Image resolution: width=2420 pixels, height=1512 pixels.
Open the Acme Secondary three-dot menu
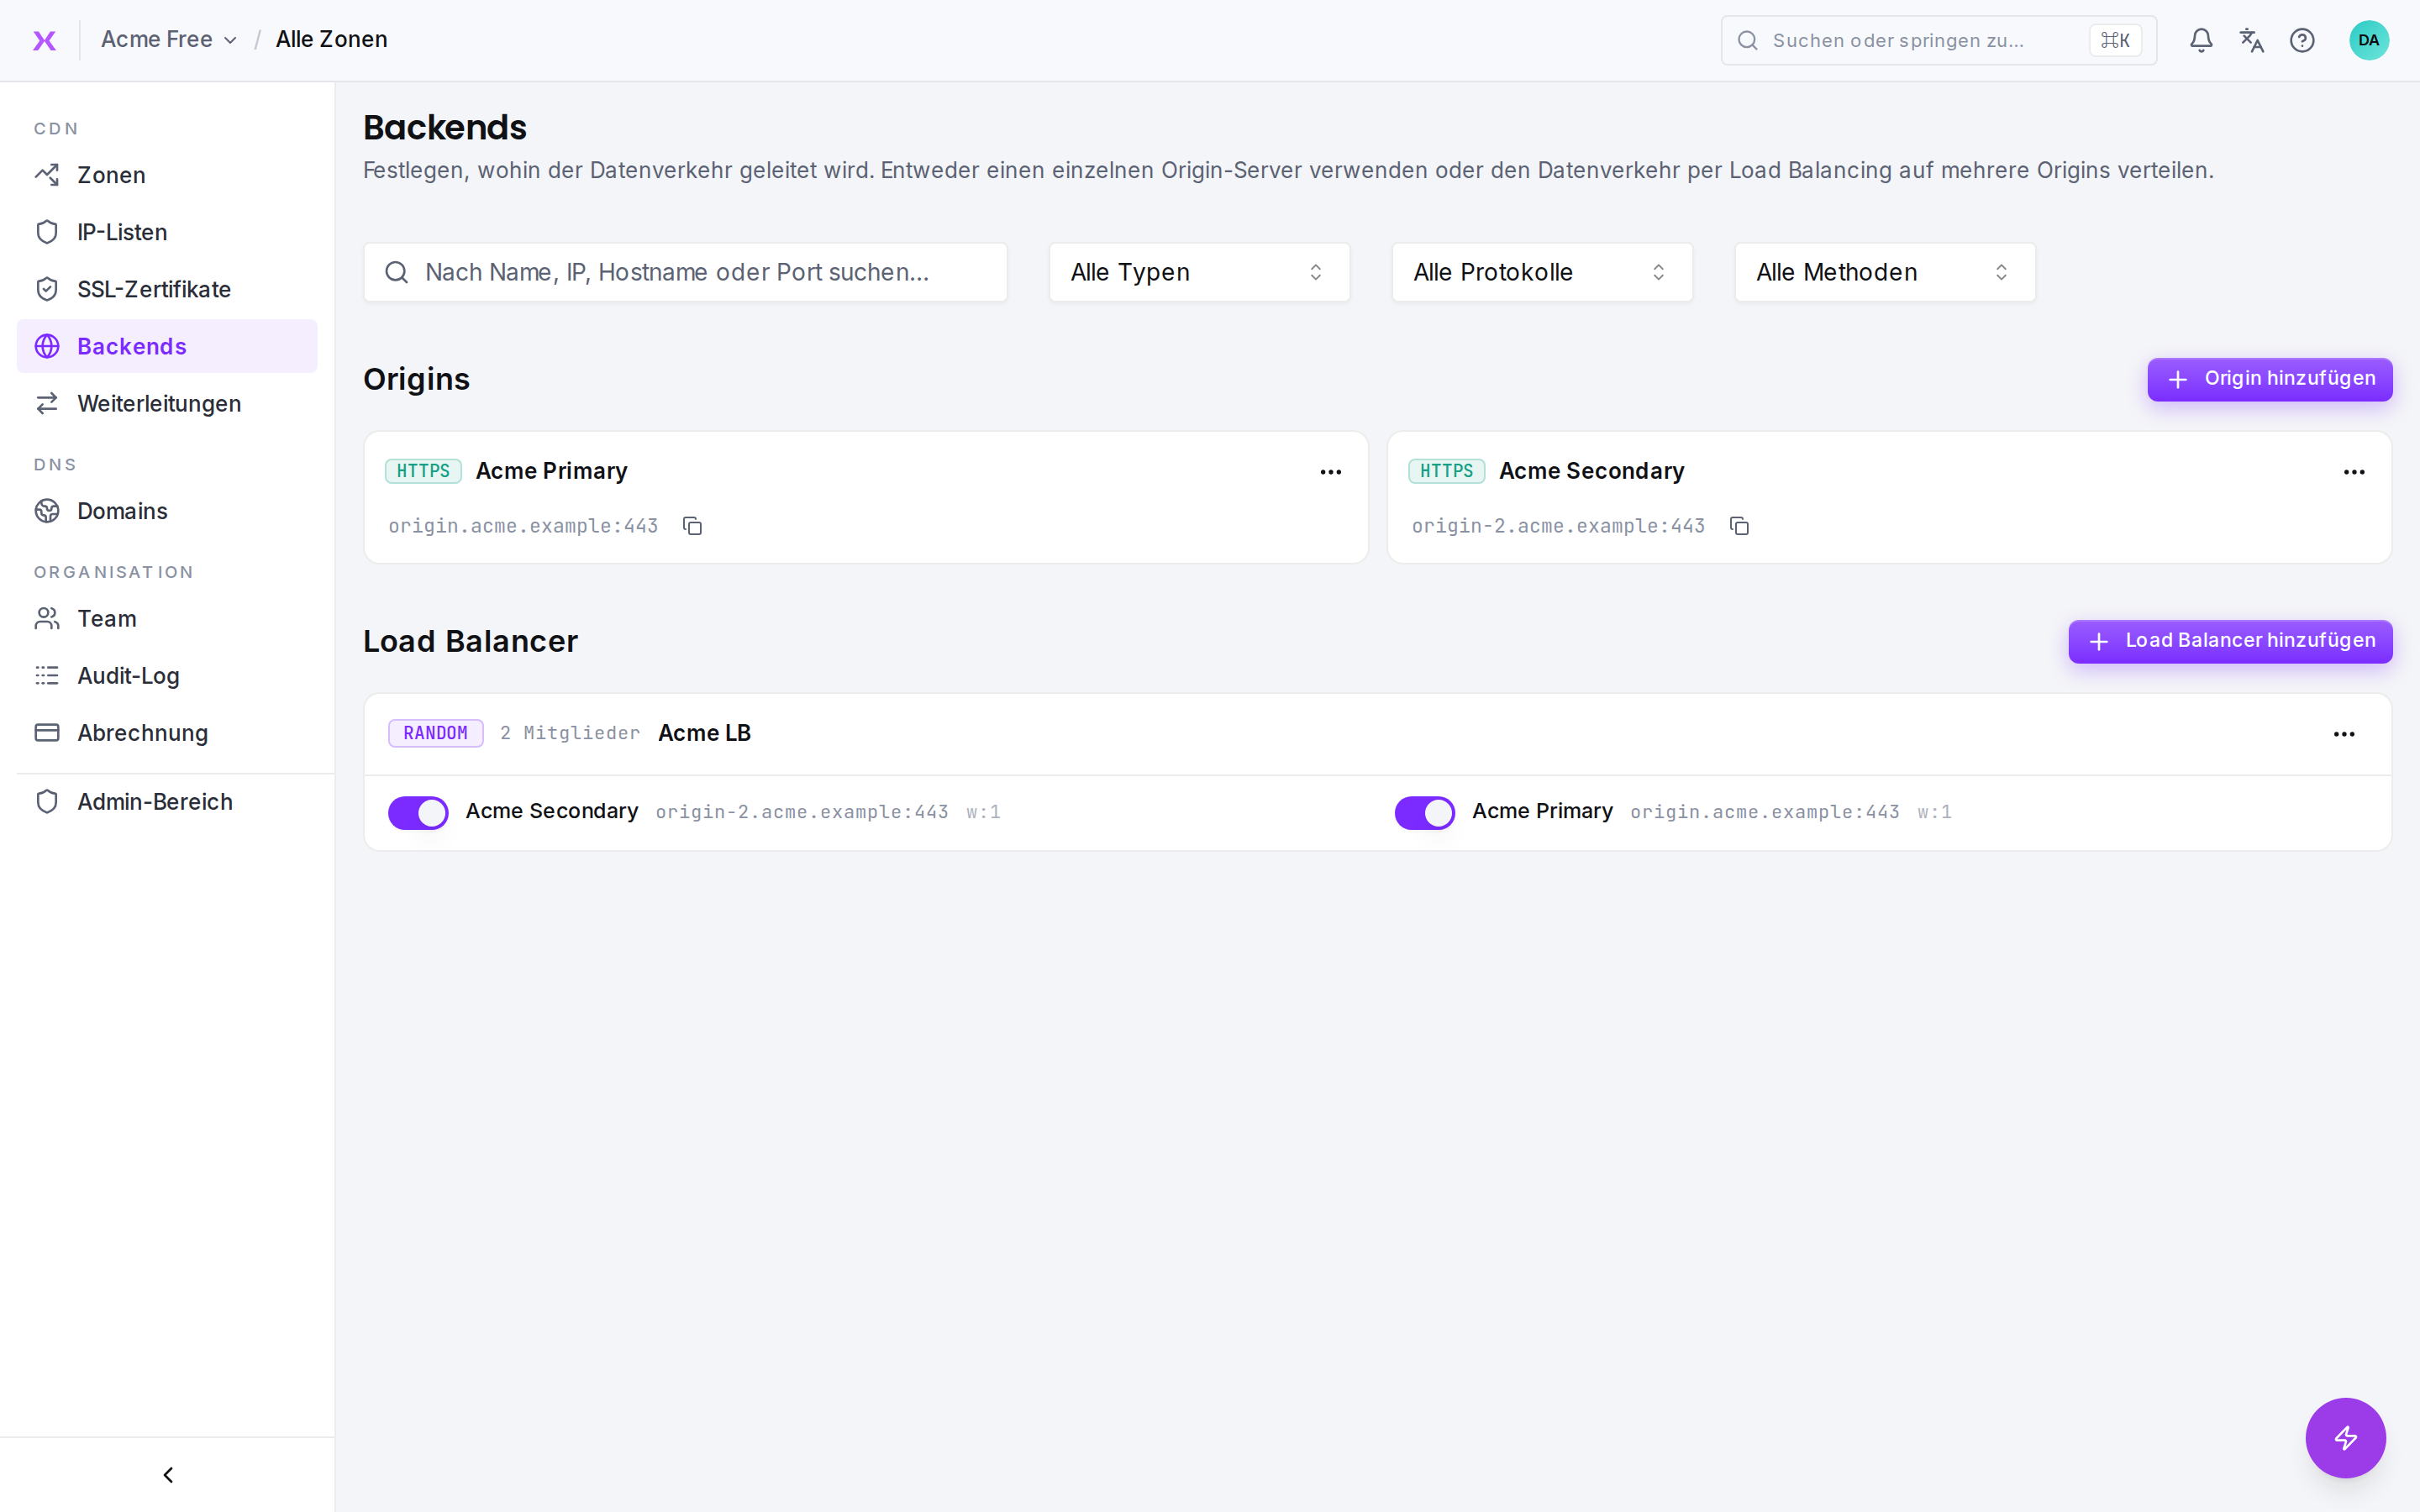click(2354, 472)
